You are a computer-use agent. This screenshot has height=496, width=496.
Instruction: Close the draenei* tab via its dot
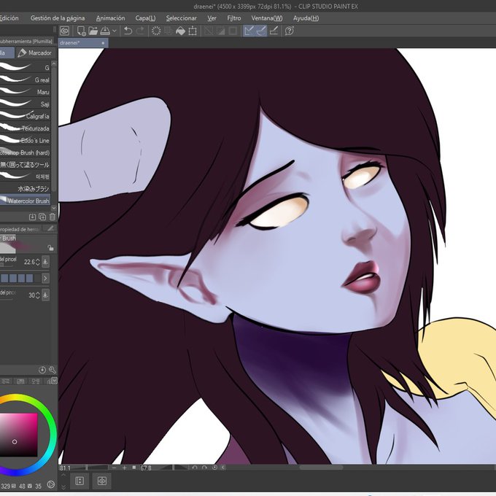103,43
